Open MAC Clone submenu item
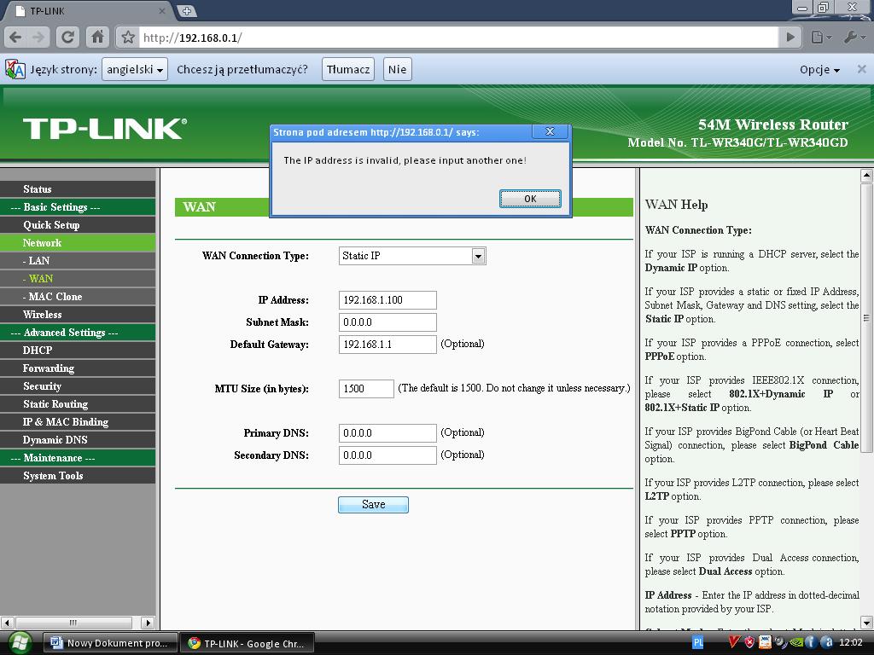The width and height of the screenshot is (874, 655). (78, 296)
